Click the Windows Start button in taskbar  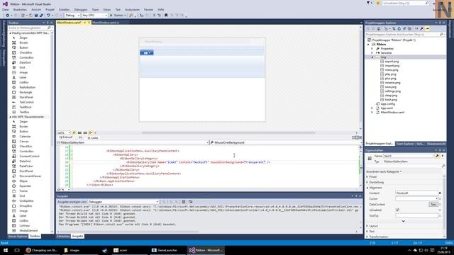click(5, 250)
